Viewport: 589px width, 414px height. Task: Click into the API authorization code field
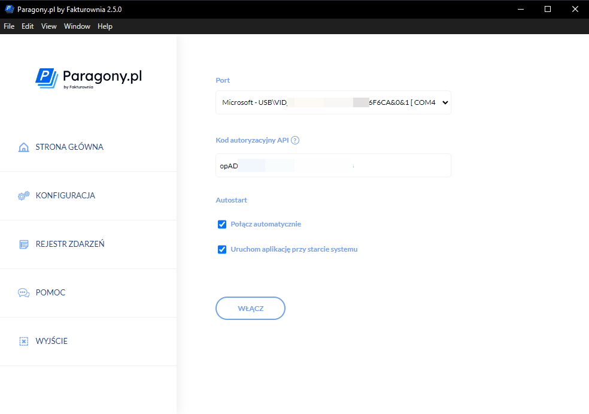[x=333, y=165]
